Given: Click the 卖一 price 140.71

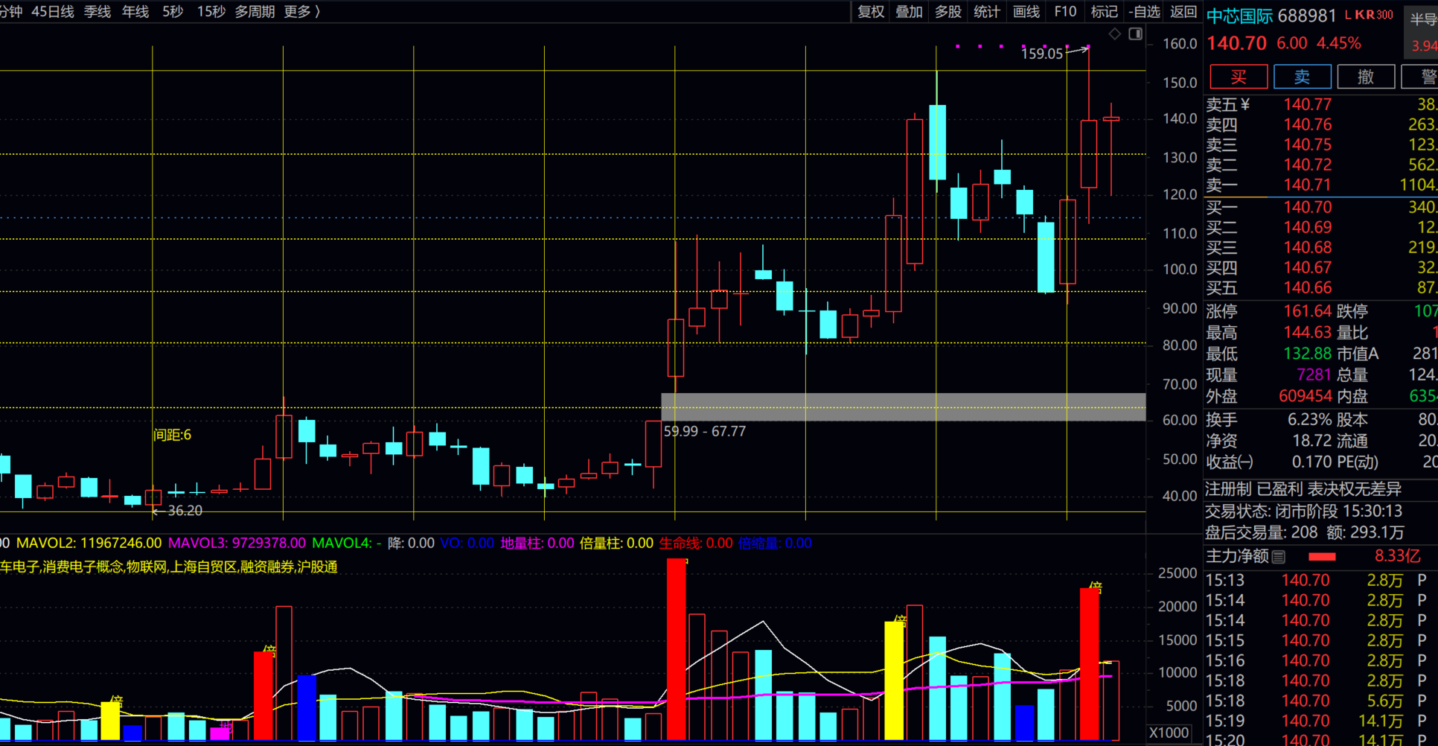Looking at the screenshot, I should coord(1308,185).
